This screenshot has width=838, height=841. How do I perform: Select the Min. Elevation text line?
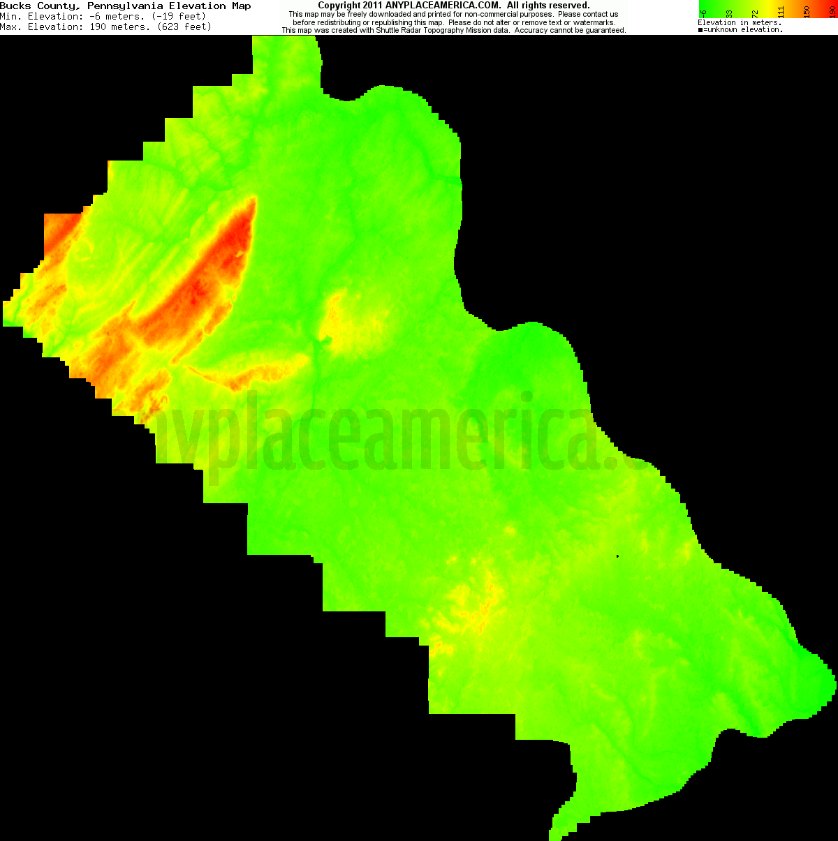click(105, 16)
